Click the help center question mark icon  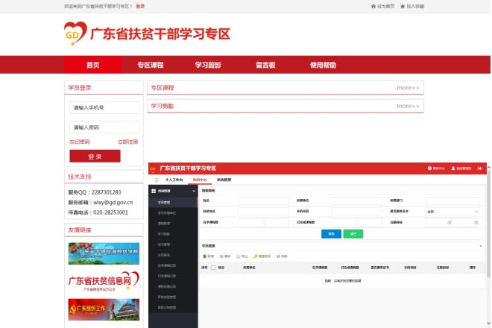429,168
